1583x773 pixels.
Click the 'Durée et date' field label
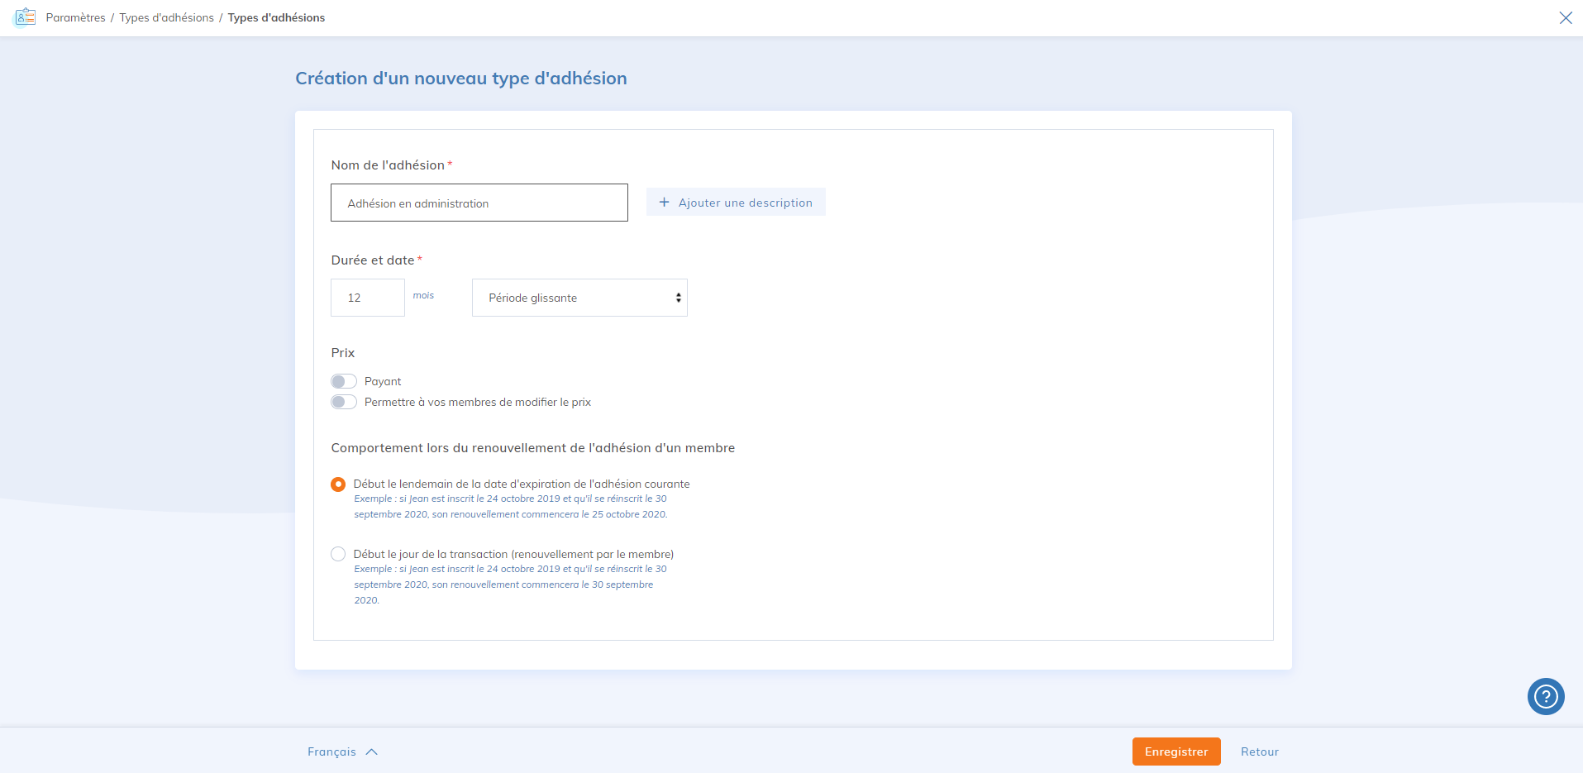[x=373, y=260]
